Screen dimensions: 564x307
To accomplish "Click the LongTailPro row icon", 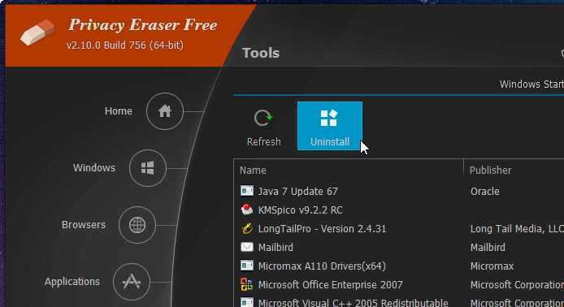I will [x=247, y=228].
